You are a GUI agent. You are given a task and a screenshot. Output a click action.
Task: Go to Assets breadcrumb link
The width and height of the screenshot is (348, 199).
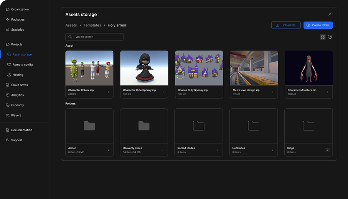pyautogui.click(x=71, y=25)
